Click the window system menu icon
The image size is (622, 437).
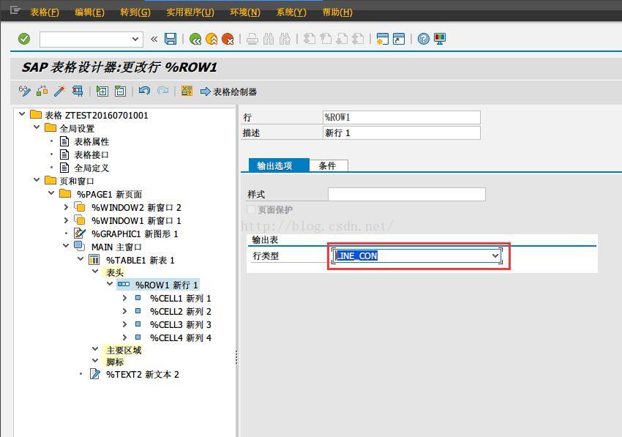(15, 10)
